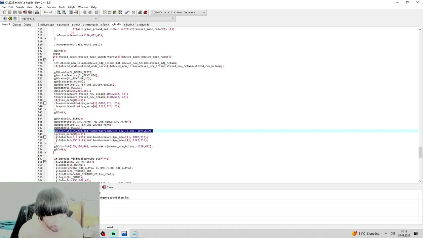This screenshot has width=423, height=238.
Task: Switch to the a_plavox.h editor tab
Action: point(63,24)
